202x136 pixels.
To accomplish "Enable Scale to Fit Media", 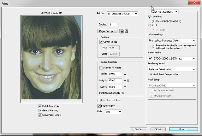I will [101, 68].
